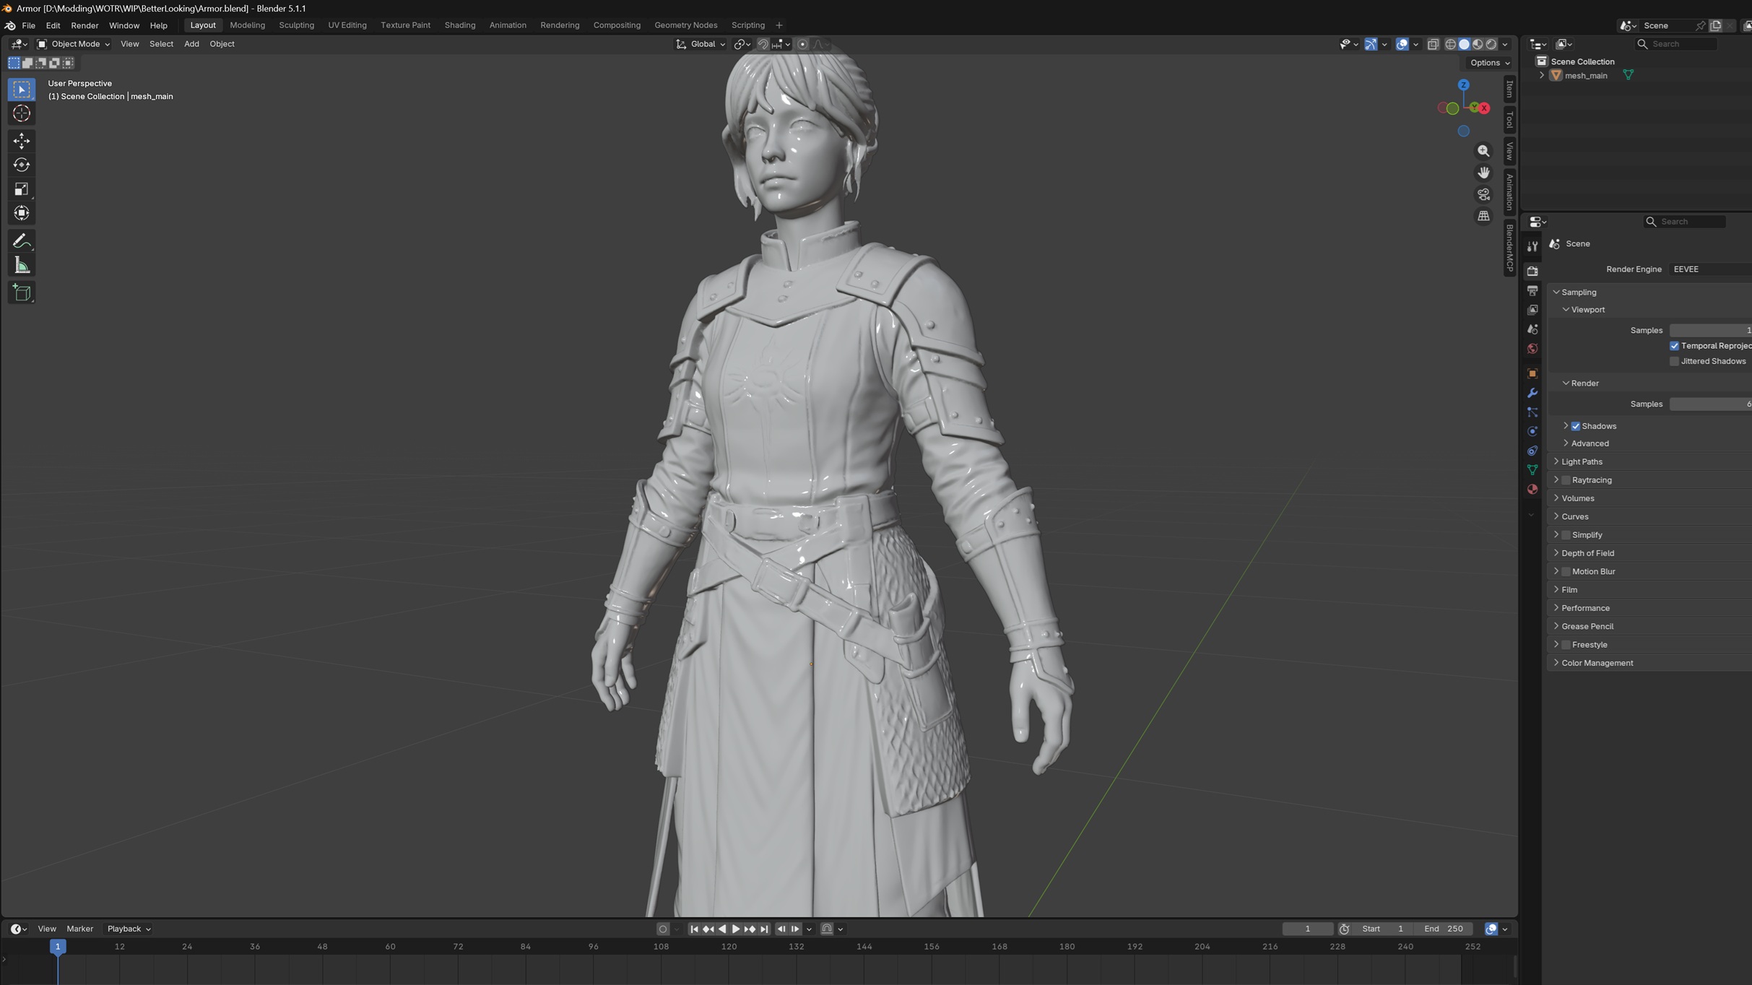Switch to wireframe viewport shading
Screen dimensions: 1752x985
click(x=1450, y=44)
